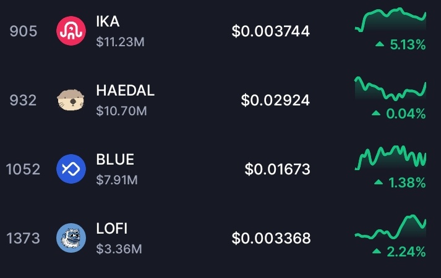View the BLUE price sparkline chart
Image resolution: width=441 pixels, height=278 pixels.
(390, 157)
